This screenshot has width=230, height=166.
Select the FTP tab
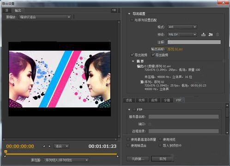179,100
